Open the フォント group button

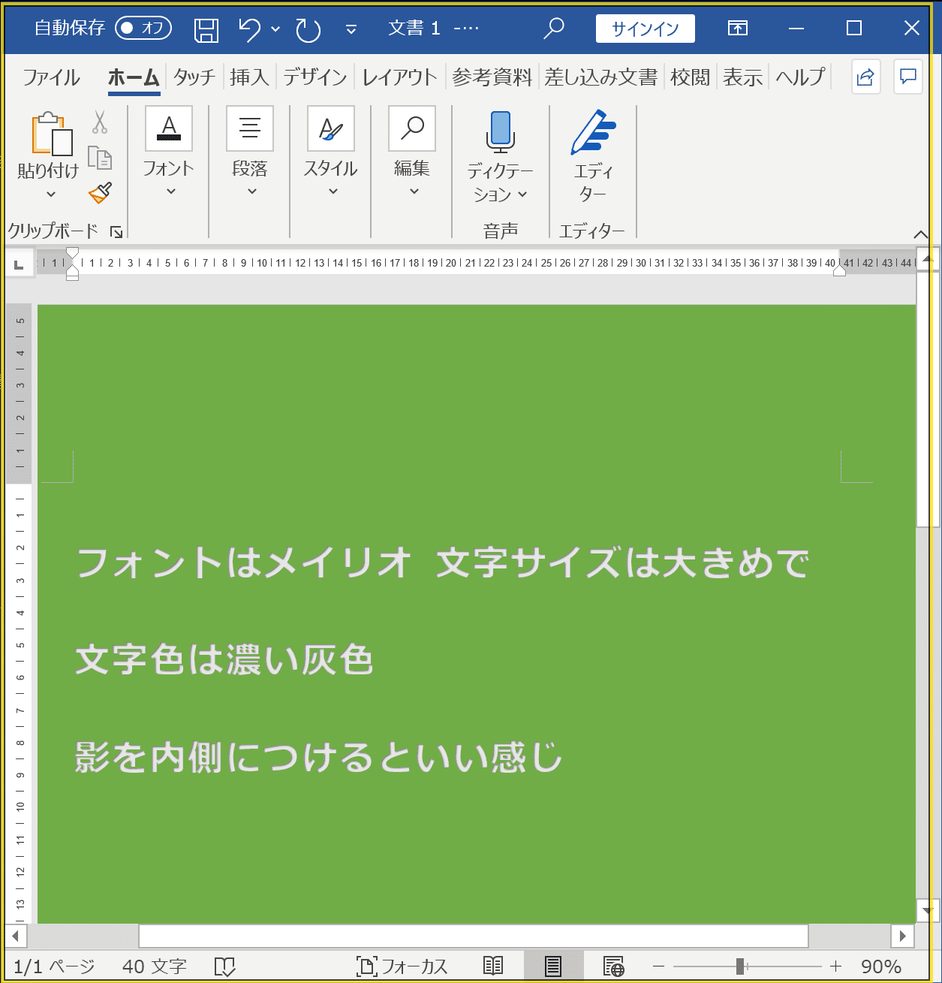coord(169,152)
